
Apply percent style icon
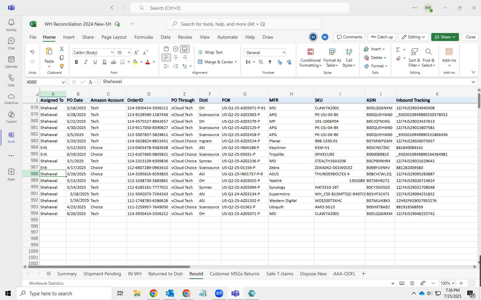point(261,62)
